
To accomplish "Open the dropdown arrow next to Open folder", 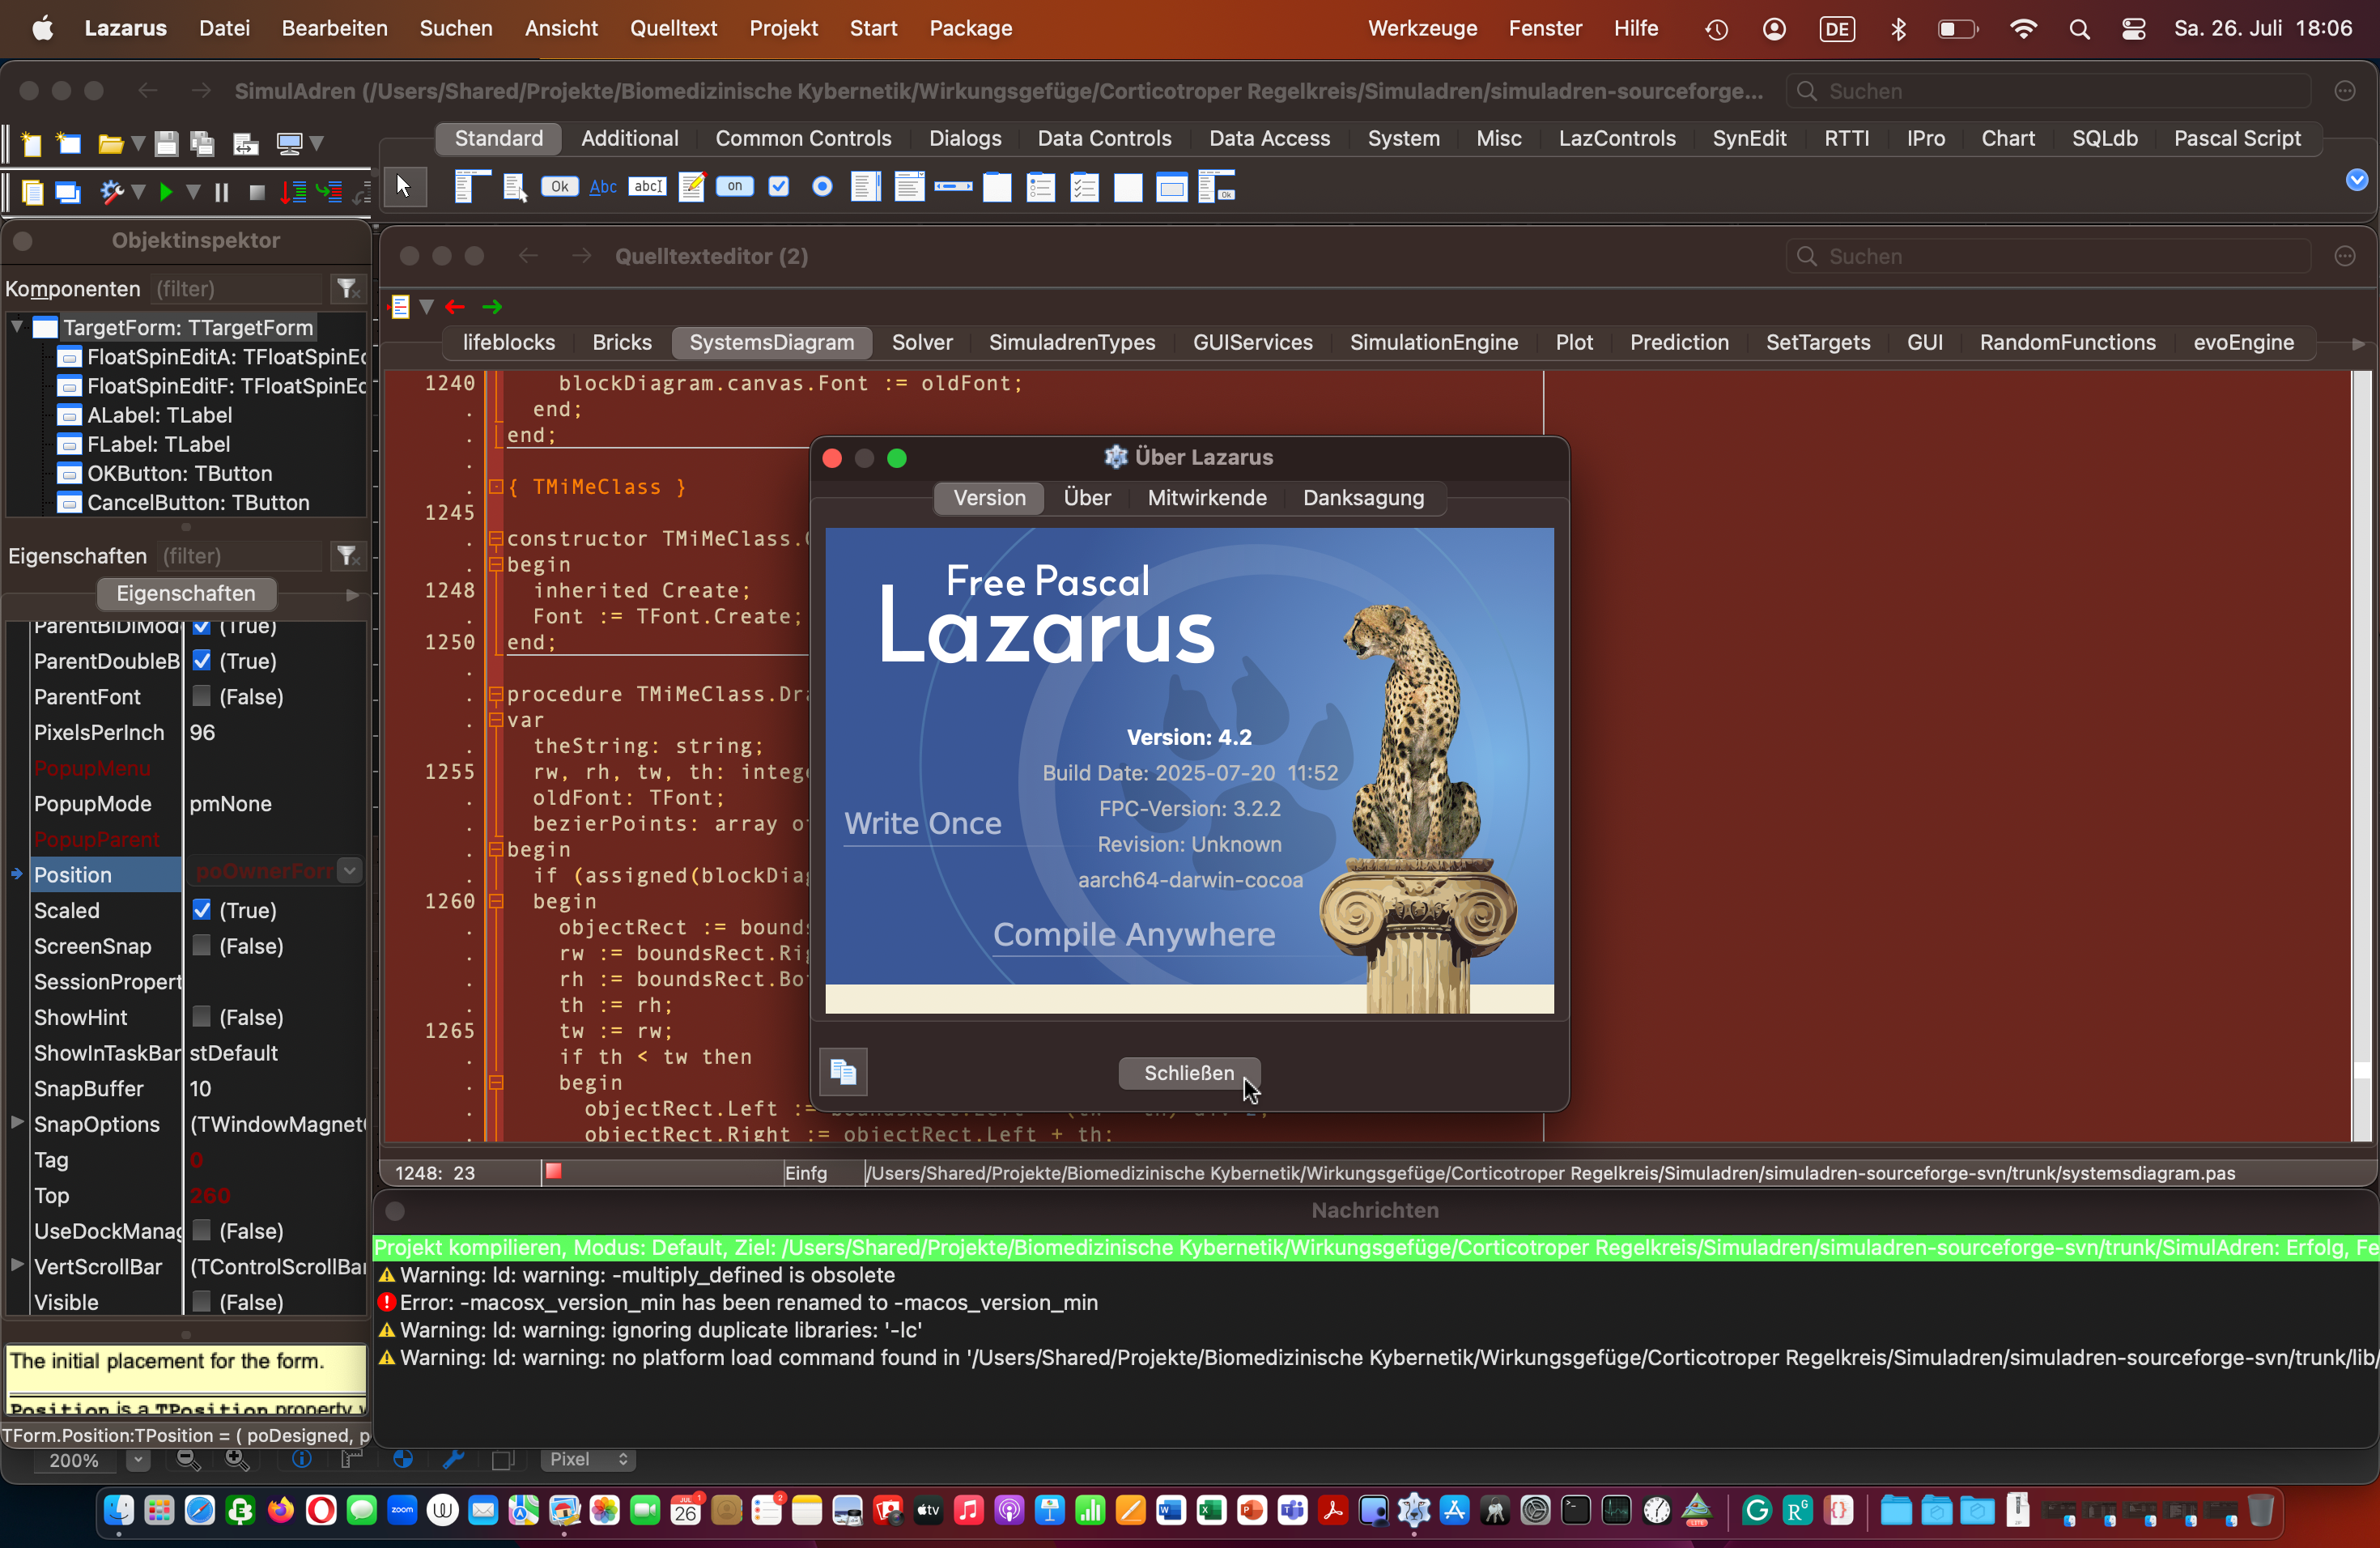I will coord(138,144).
